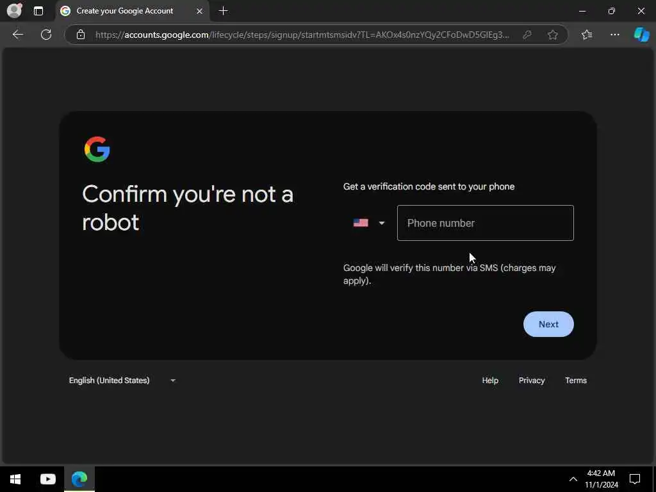Open the Copilot sidebar icon

tap(641, 35)
